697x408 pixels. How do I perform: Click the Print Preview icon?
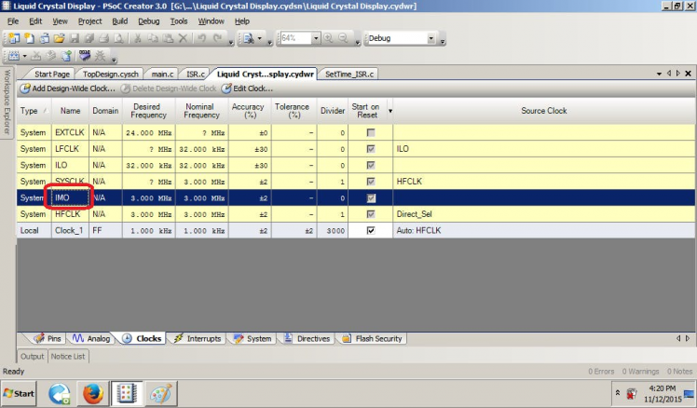coord(118,38)
